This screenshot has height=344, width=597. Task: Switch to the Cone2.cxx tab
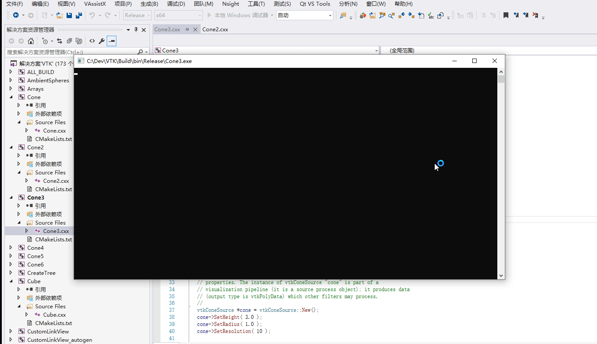(x=215, y=30)
